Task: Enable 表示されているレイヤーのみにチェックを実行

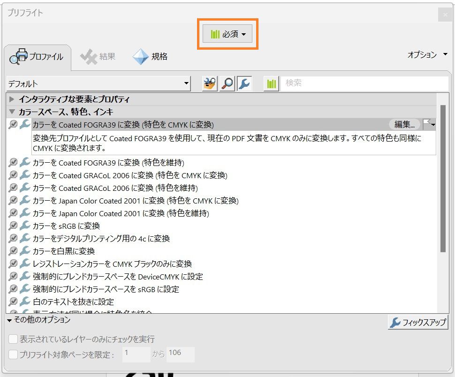Action: tap(13, 339)
